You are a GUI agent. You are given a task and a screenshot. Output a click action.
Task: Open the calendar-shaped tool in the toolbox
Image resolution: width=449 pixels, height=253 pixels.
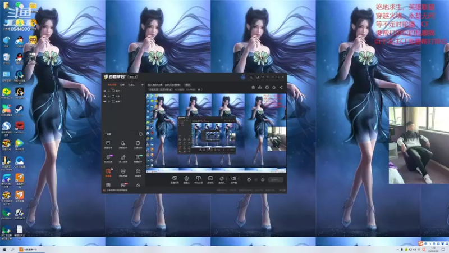point(138,173)
